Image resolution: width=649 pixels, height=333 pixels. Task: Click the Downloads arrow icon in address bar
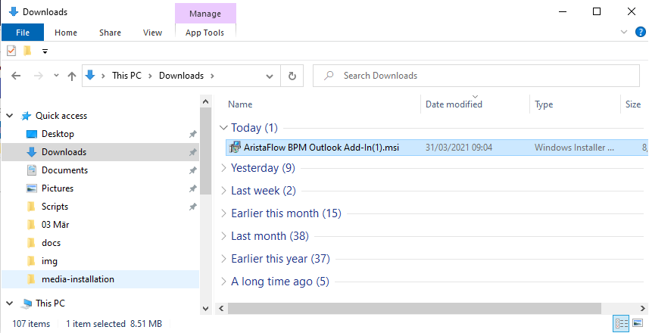tap(90, 75)
